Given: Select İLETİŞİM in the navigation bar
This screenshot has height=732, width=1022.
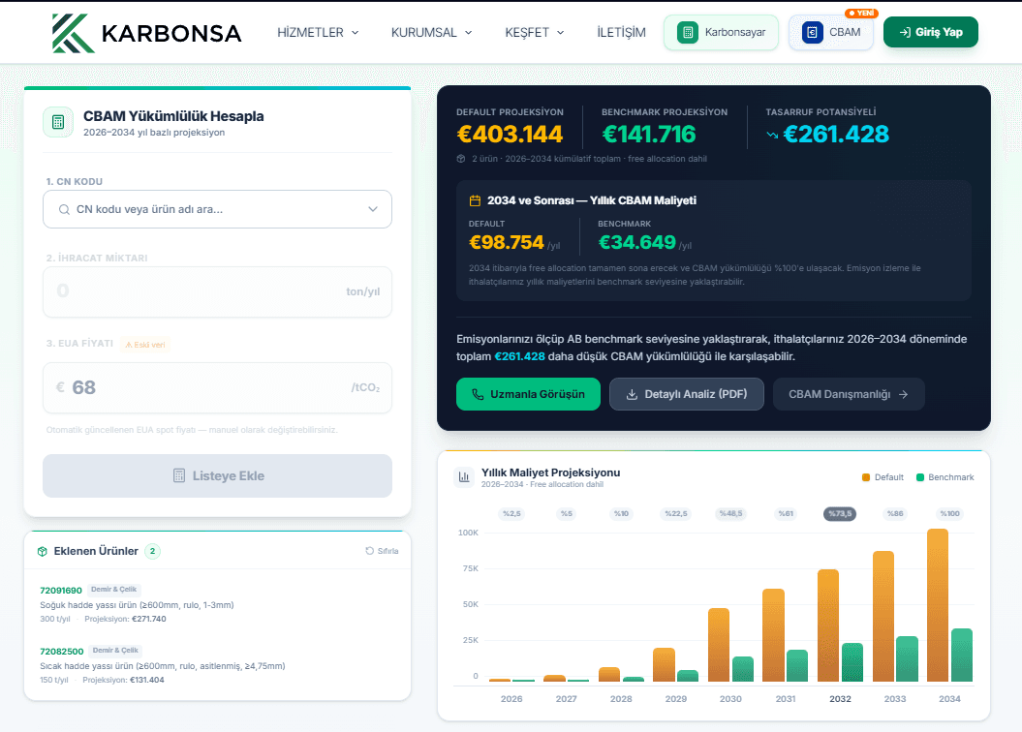Looking at the screenshot, I should [x=620, y=32].
